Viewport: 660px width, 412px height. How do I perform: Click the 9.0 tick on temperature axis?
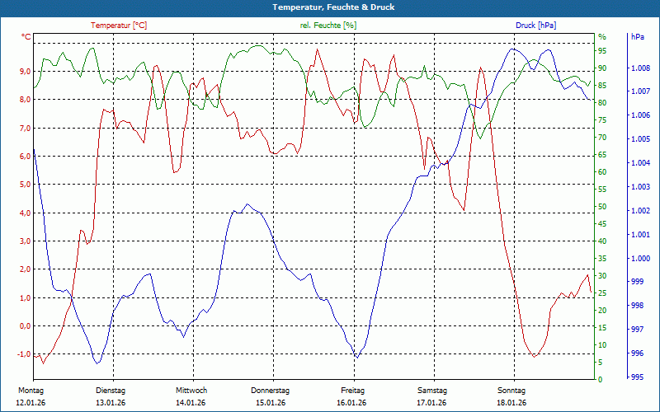pos(25,72)
